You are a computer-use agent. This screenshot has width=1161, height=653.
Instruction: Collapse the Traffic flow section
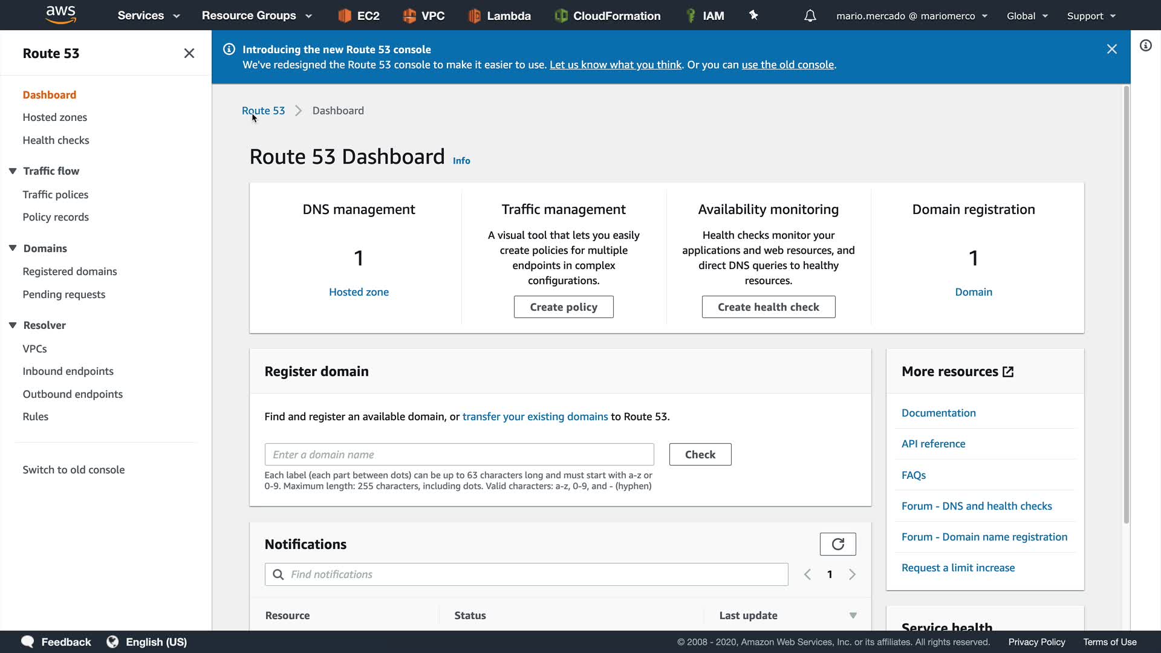pos(13,171)
